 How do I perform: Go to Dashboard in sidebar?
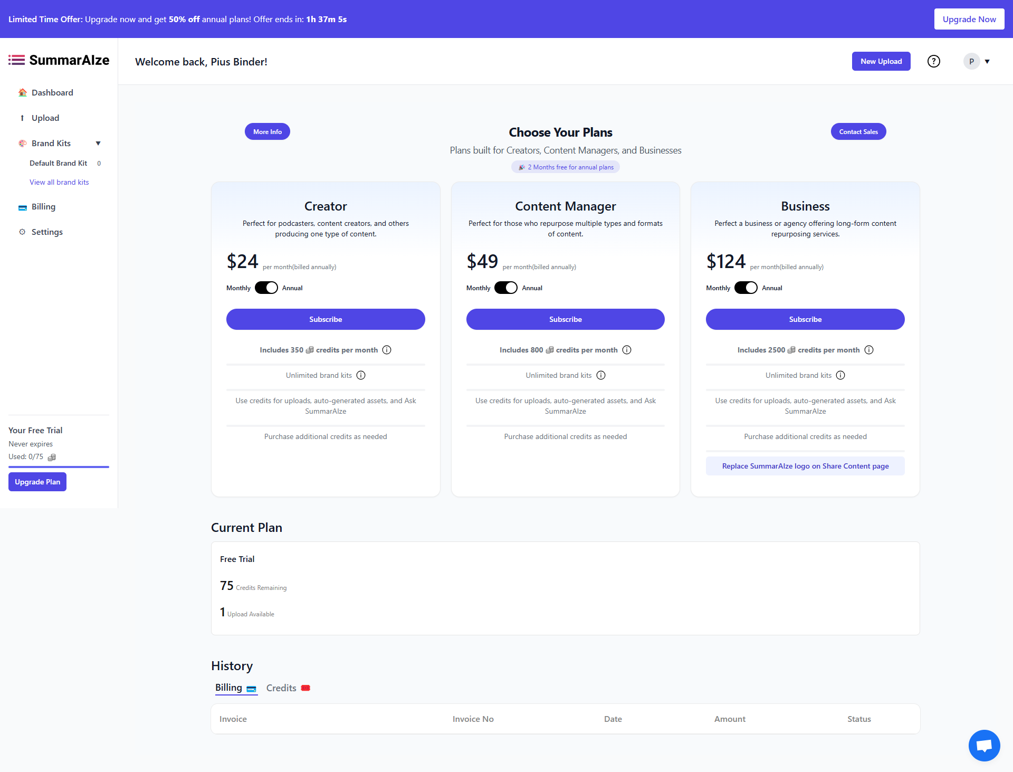pyautogui.click(x=52, y=92)
